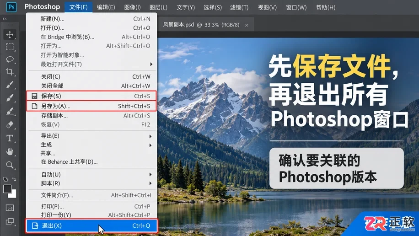Image resolution: width=419 pixels, height=236 pixels.
Task: Collapse the toolbar with double-arrow icon
Action: [5, 19]
